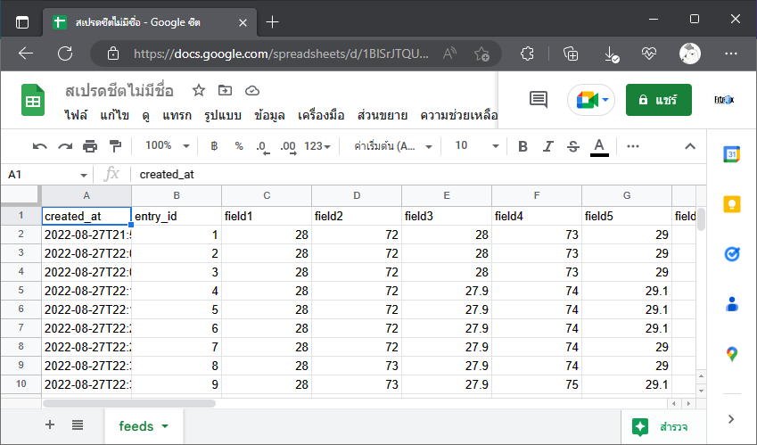Click scroll right arrow at bottom
The height and width of the screenshot is (445, 757).
(x=689, y=403)
